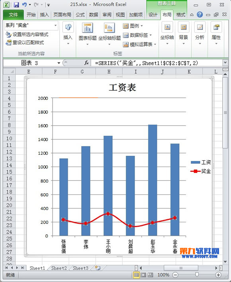
Task: Open the 属性 (Properties) group button
Action: tap(216, 33)
